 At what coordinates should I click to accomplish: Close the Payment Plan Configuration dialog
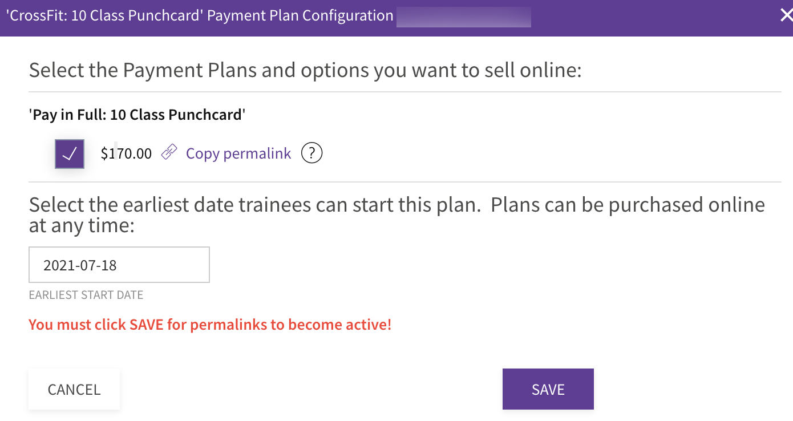(x=786, y=15)
